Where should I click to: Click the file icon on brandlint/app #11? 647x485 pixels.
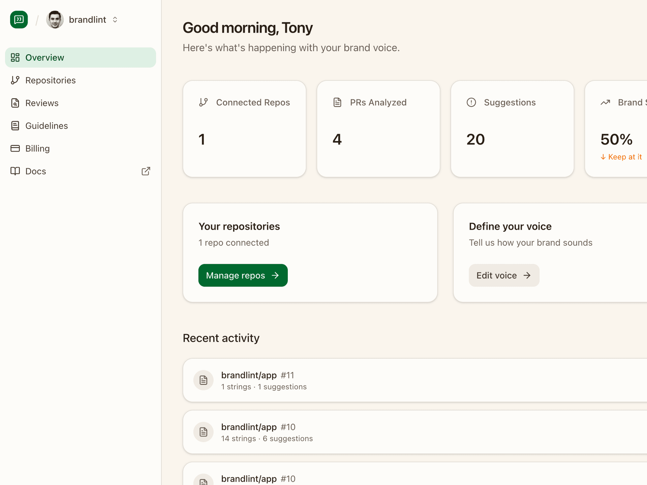(x=203, y=380)
